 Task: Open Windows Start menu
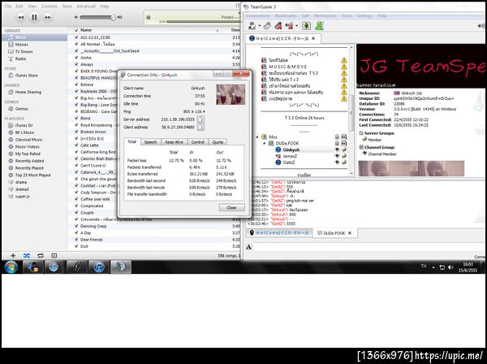(11, 267)
